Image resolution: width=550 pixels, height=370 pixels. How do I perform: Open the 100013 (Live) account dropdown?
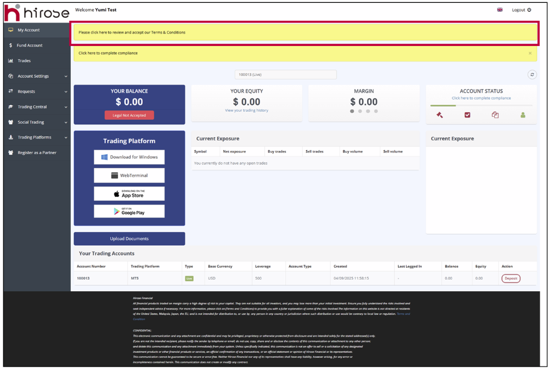(285, 75)
